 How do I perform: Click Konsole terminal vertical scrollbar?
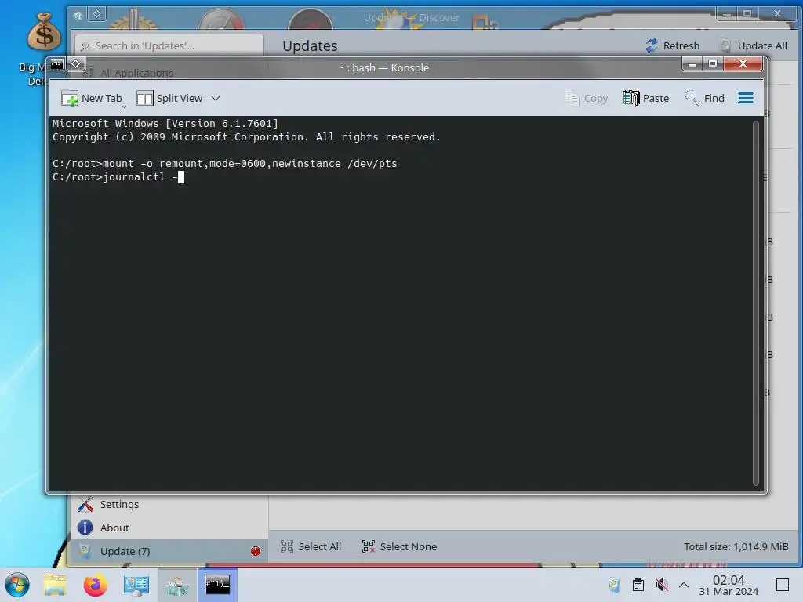click(x=755, y=303)
